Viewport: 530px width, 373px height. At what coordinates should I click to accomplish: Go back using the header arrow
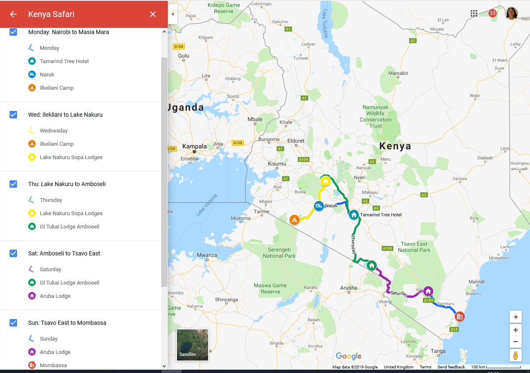[13, 14]
